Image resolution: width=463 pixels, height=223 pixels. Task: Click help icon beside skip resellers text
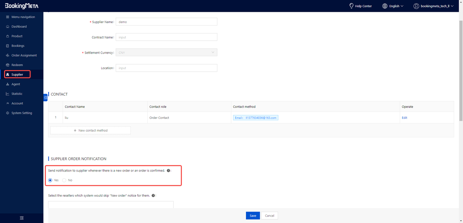pyautogui.click(x=153, y=196)
